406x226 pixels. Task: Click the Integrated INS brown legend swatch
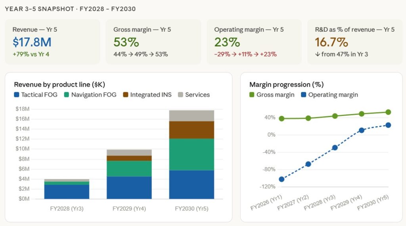[x=125, y=95]
